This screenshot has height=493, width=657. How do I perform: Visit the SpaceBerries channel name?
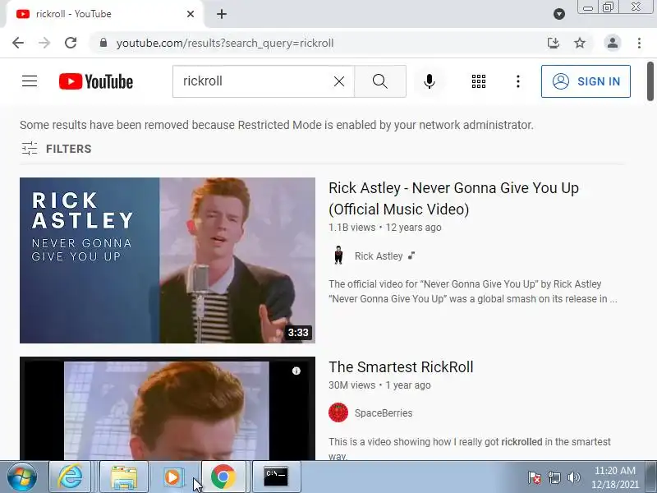384,413
